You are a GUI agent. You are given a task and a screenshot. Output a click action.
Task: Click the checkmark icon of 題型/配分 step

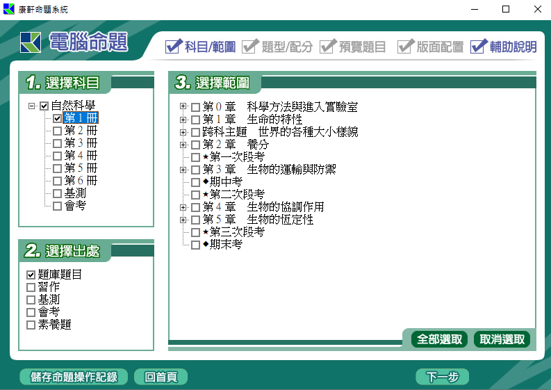pyautogui.click(x=251, y=47)
